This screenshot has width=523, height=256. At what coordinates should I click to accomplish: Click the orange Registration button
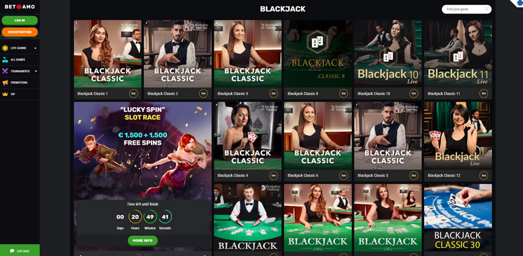pyautogui.click(x=20, y=32)
